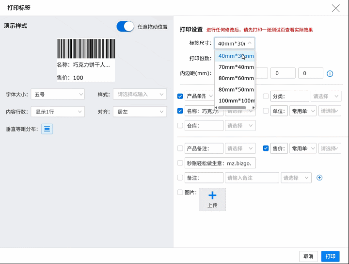Uncheck the product barcode checkbox
Screen dimensions: 349x264
coord(180,96)
